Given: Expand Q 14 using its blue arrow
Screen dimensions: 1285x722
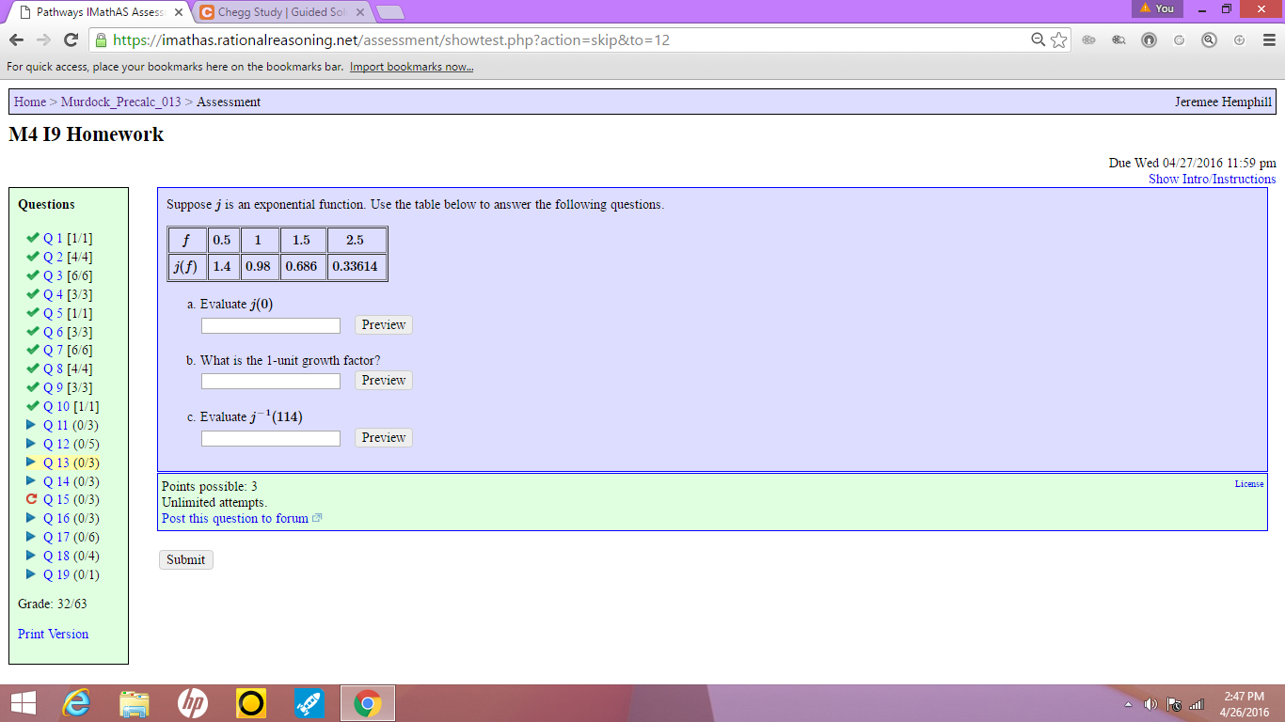Looking at the screenshot, I should point(31,481).
